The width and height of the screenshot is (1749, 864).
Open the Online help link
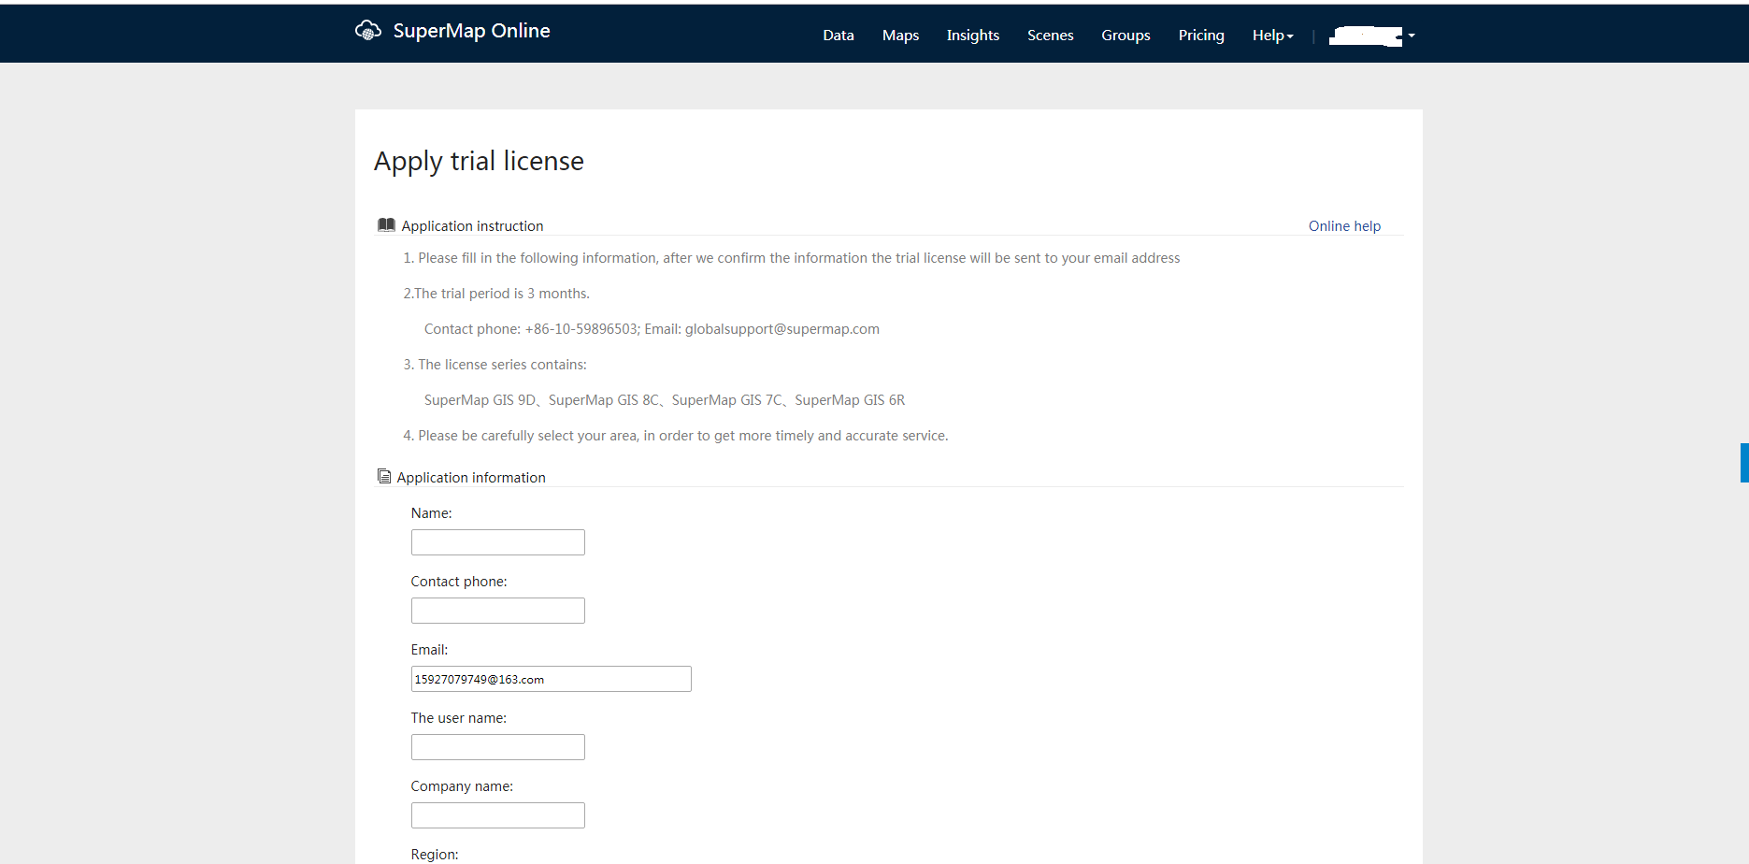click(1344, 226)
